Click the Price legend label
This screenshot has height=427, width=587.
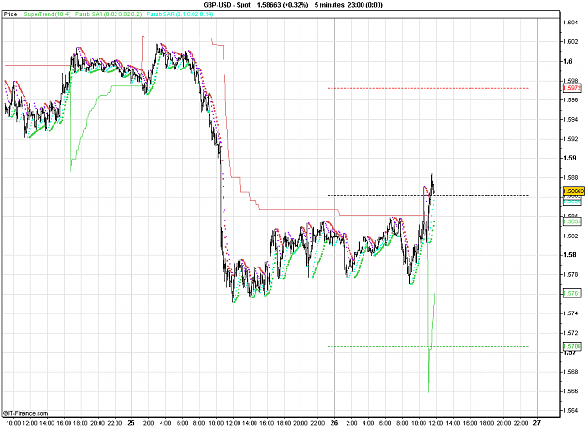pos(10,14)
